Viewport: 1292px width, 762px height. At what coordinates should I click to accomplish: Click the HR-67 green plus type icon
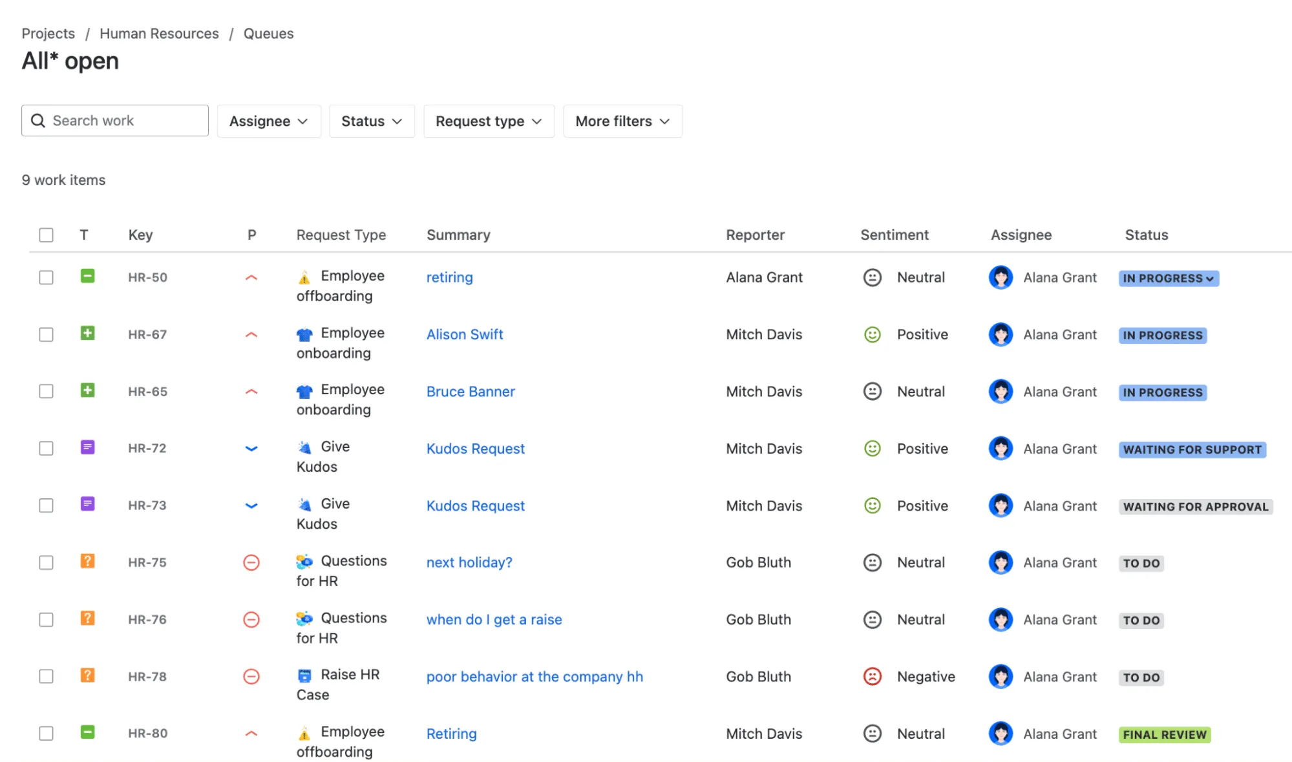(x=87, y=333)
